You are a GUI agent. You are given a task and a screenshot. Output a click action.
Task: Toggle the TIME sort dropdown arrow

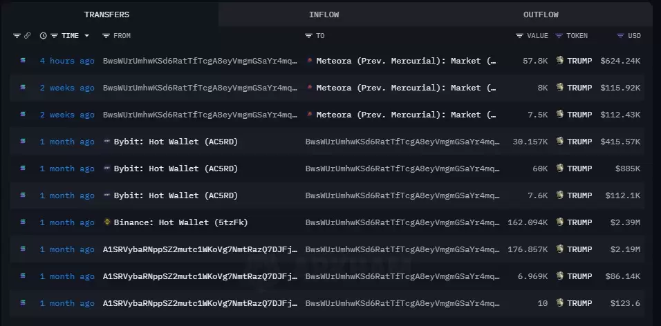87,36
